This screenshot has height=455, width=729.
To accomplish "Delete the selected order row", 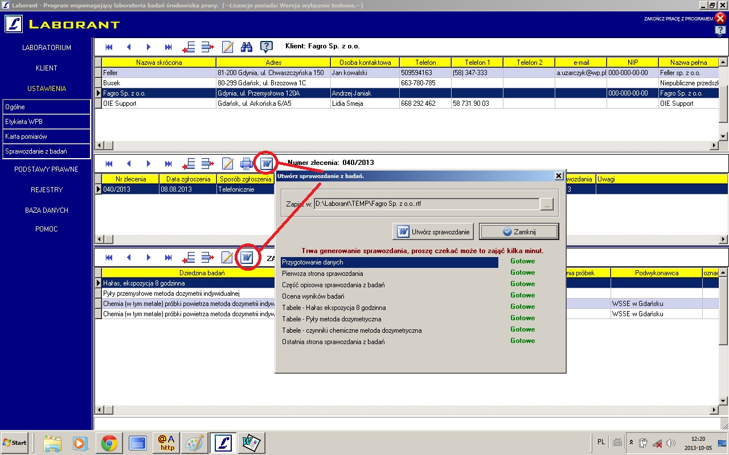I will click(208, 164).
